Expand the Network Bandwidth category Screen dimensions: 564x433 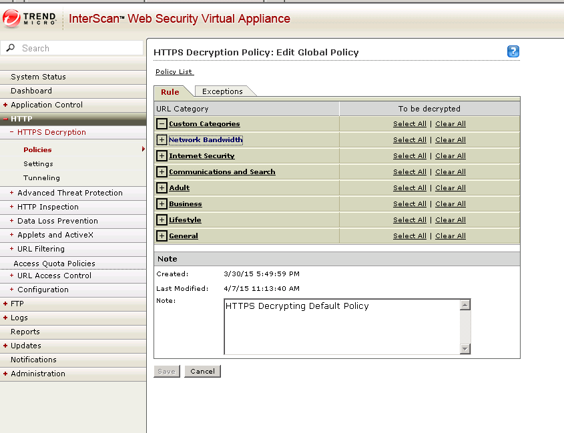[x=162, y=140]
